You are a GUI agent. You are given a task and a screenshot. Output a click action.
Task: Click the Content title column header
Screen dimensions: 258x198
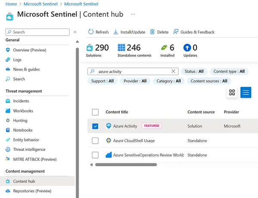[117, 112]
